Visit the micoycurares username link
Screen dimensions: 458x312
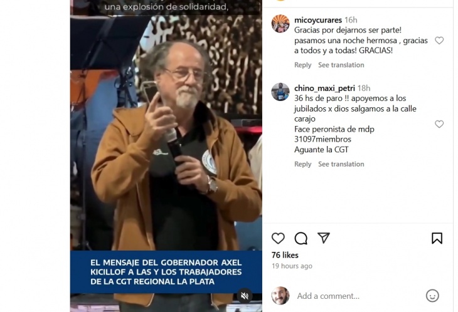[x=318, y=20]
